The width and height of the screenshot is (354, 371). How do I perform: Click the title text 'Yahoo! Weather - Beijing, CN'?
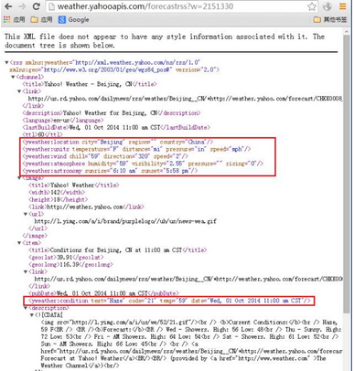(x=90, y=84)
